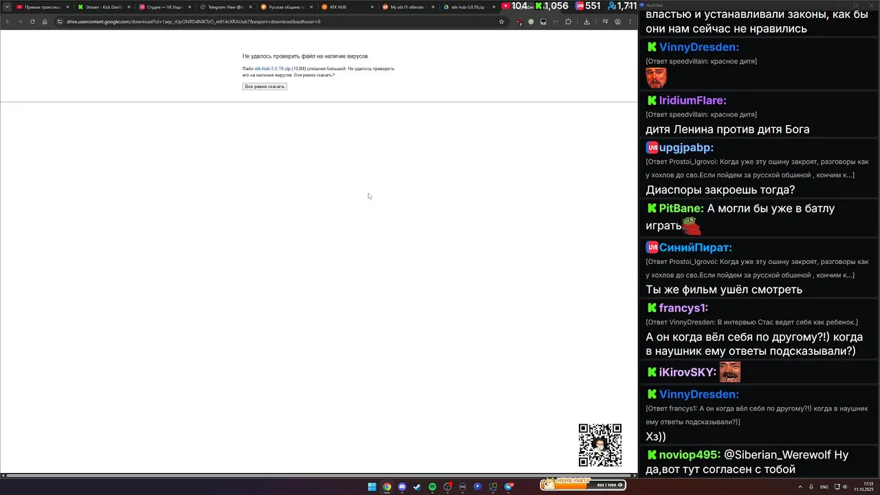Open the Chrome downloads icon in toolbar

(586, 21)
